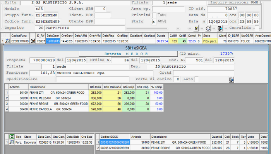Click the RMH070 cell
The width and height of the screenshot is (271, 154).
[233, 41]
